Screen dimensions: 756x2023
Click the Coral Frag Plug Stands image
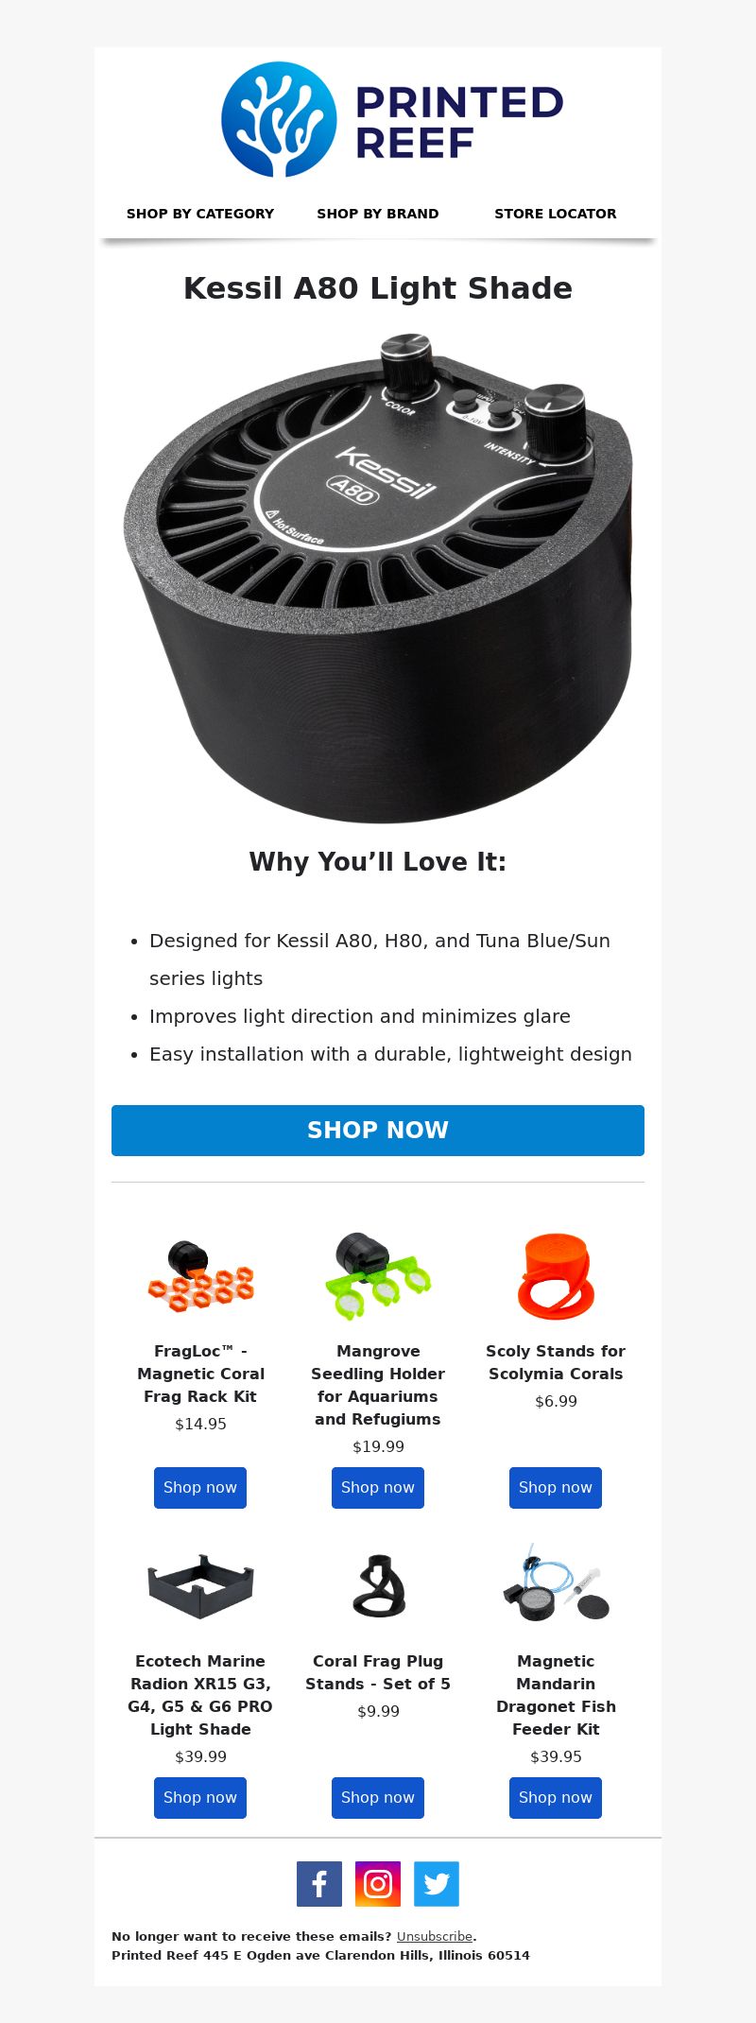[x=378, y=1586]
